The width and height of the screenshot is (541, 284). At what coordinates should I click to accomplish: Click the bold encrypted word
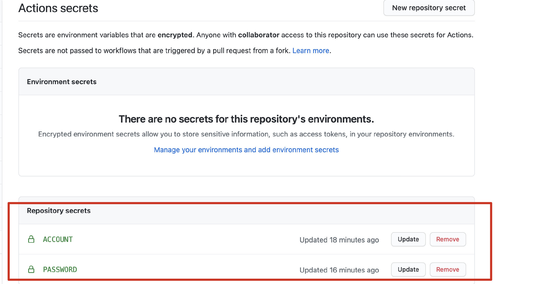(175, 35)
